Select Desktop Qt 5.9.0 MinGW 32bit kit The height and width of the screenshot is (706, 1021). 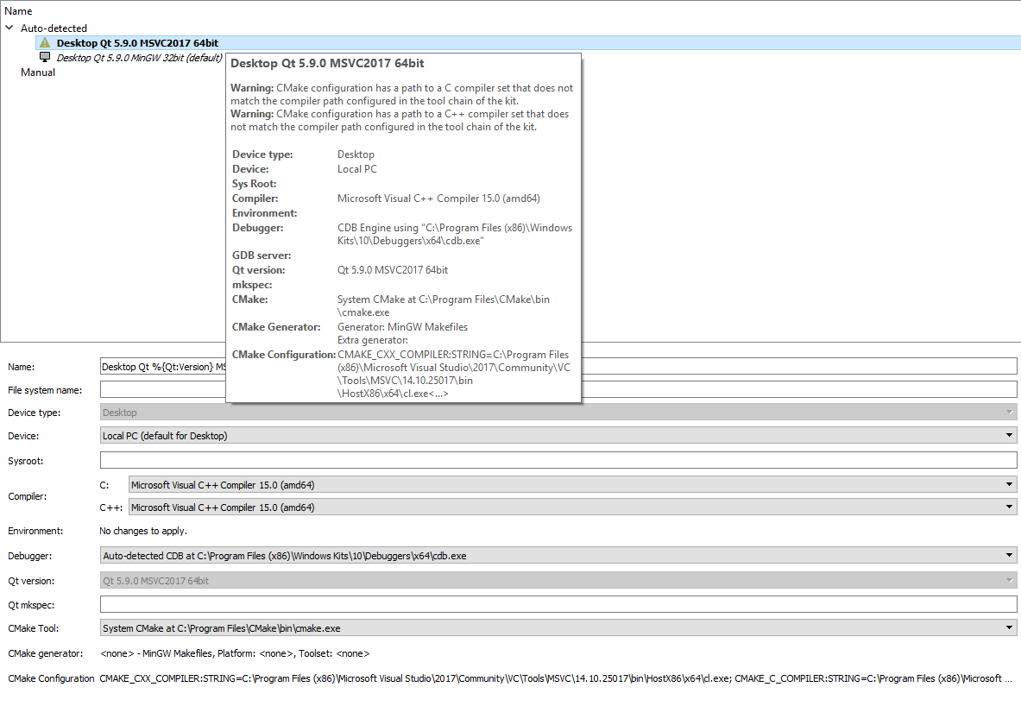139,57
